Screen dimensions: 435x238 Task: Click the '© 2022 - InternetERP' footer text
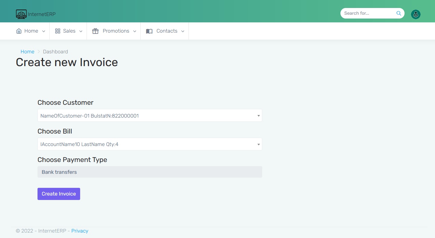tap(41, 231)
